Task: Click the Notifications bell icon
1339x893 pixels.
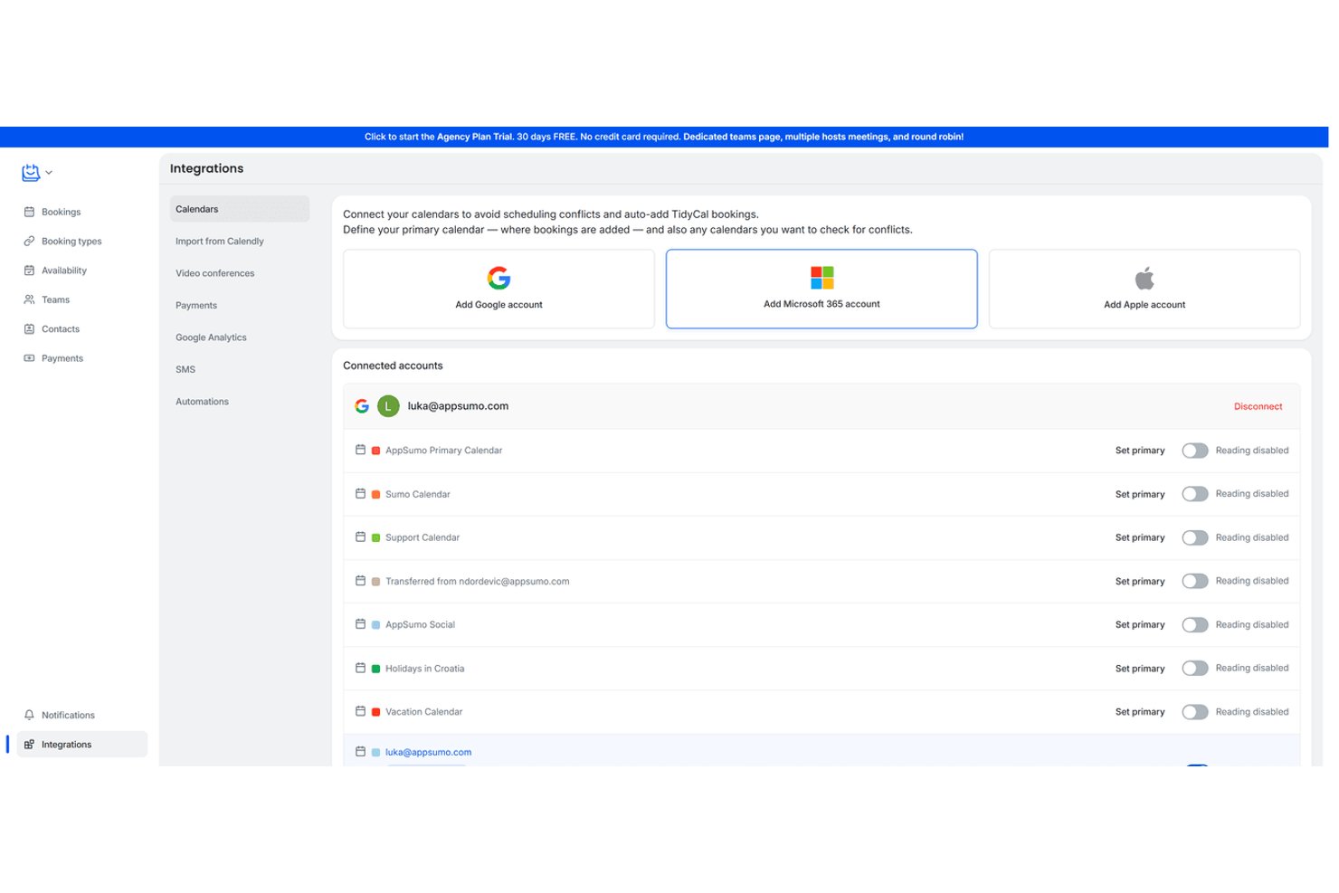Action: click(x=29, y=715)
